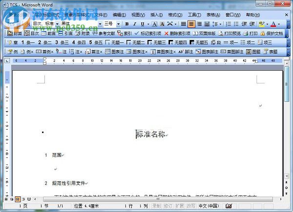Apply list item style 项三

point(265,42)
